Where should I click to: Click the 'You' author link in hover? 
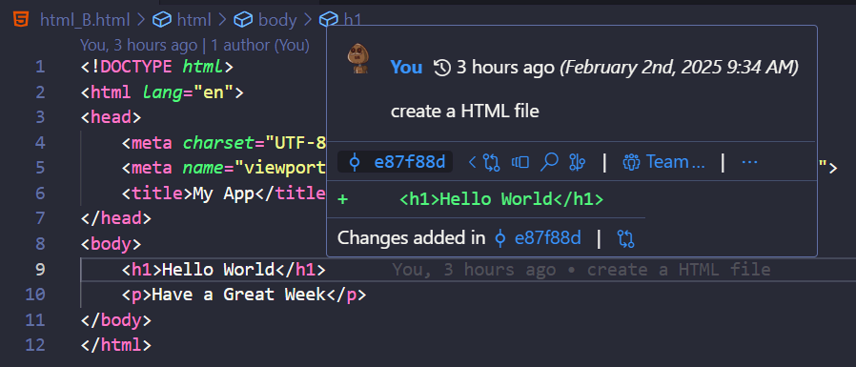(x=406, y=67)
